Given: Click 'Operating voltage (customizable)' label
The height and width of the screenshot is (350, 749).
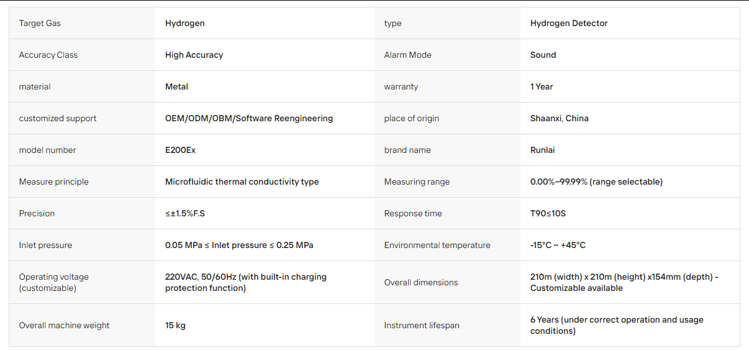Looking at the screenshot, I should point(54,282).
